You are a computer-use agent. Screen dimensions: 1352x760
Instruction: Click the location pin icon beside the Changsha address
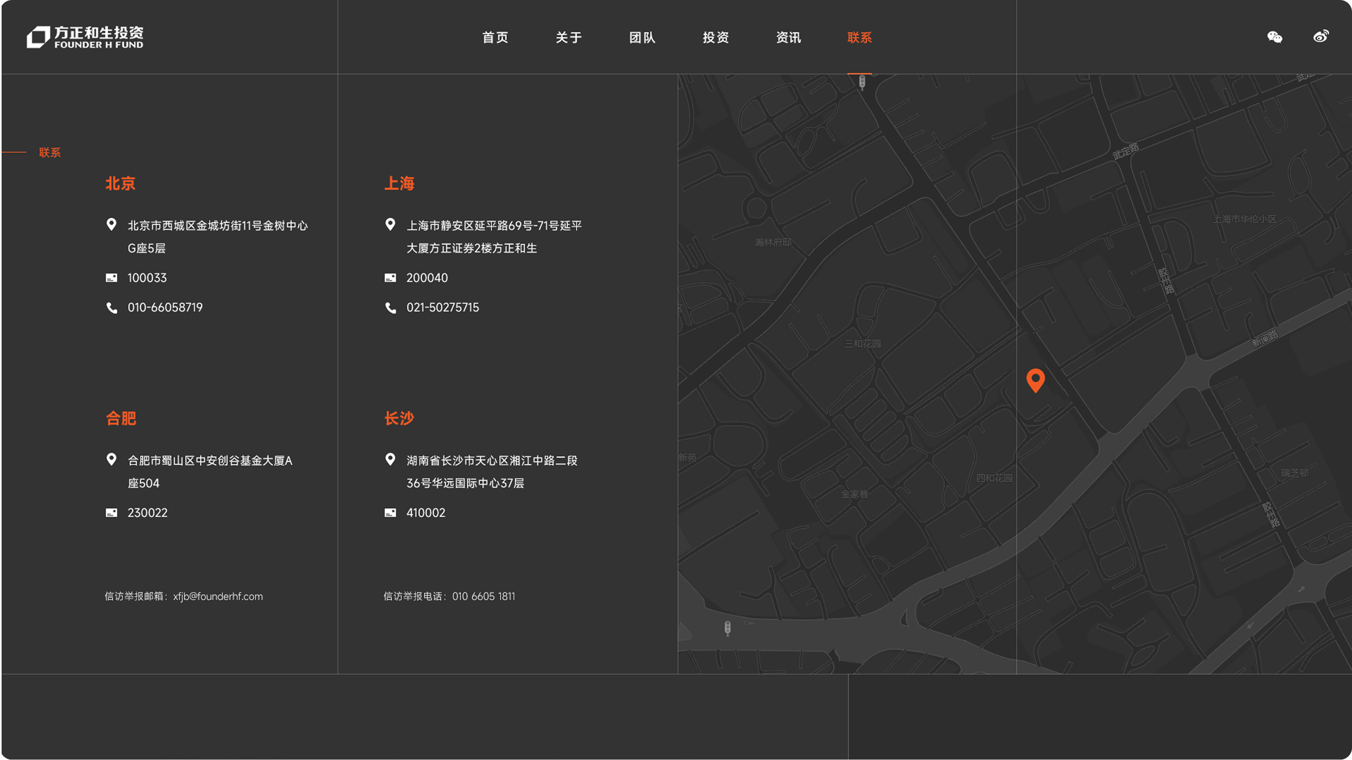tap(390, 459)
